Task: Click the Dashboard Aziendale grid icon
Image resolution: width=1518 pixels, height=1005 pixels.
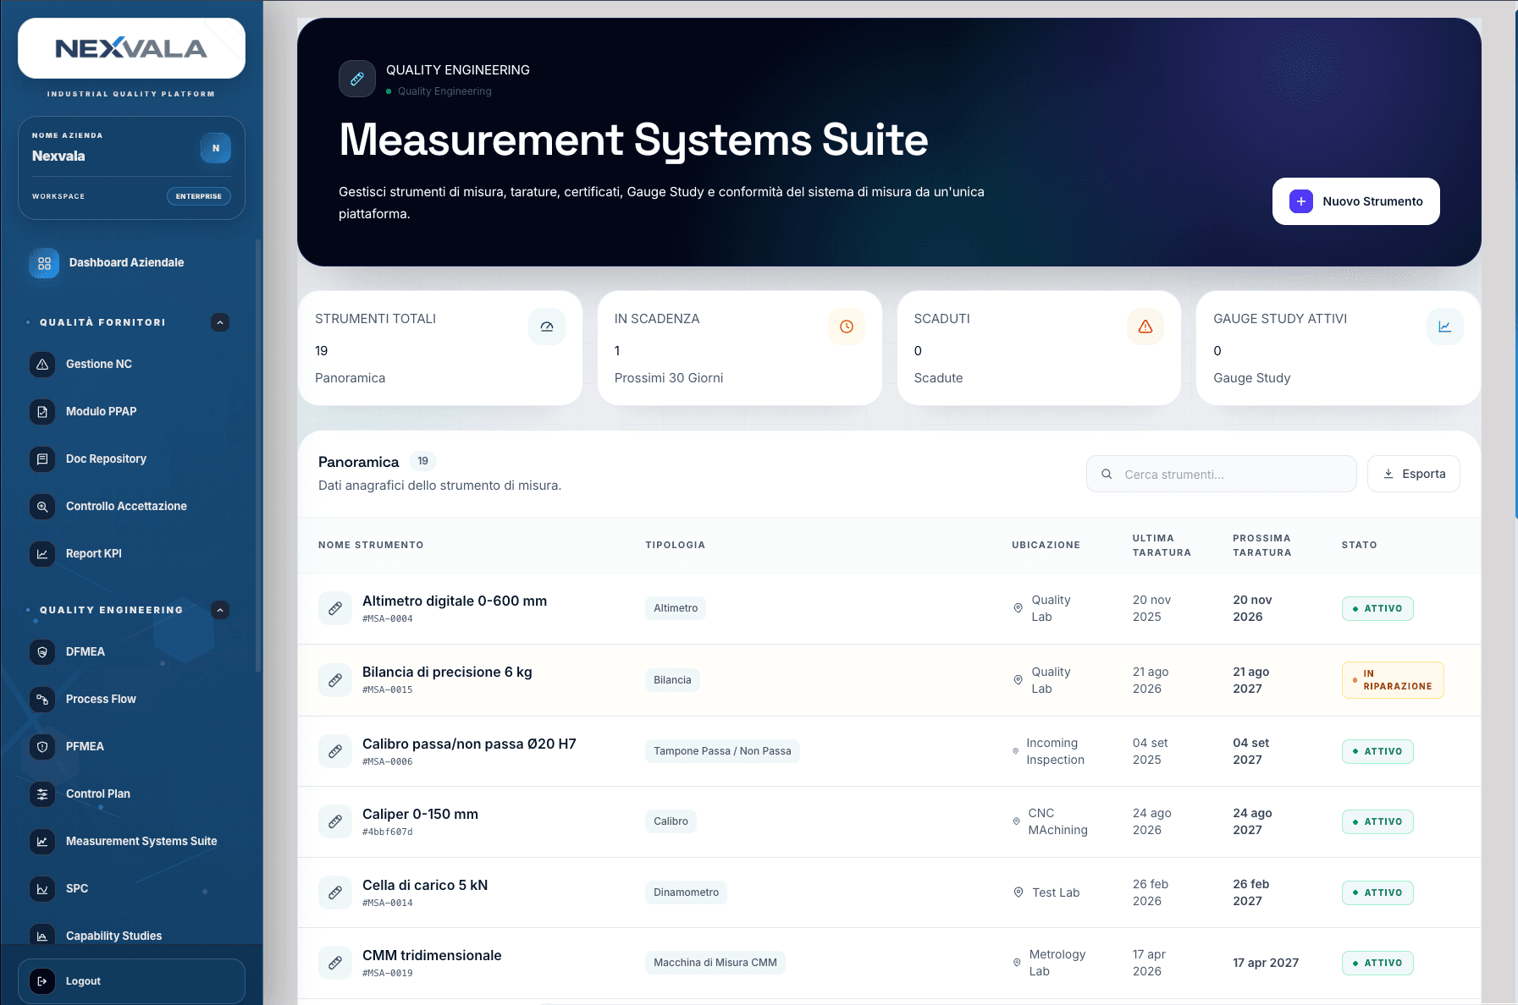Action: [44, 263]
